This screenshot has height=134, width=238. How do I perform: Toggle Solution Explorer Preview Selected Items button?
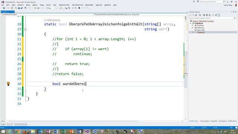(219, 15)
